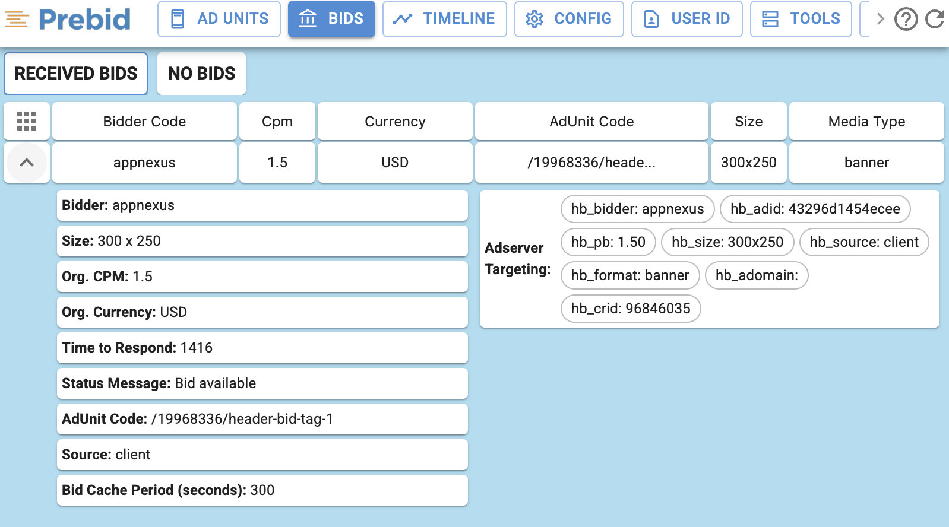The image size is (949, 527).
Task: Click the 300x250 size cell
Action: [749, 163]
